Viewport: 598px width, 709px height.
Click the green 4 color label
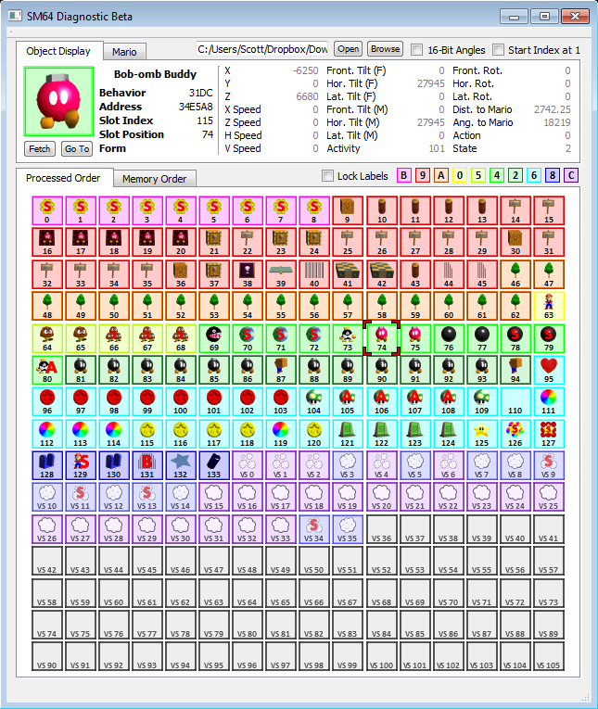497,175
